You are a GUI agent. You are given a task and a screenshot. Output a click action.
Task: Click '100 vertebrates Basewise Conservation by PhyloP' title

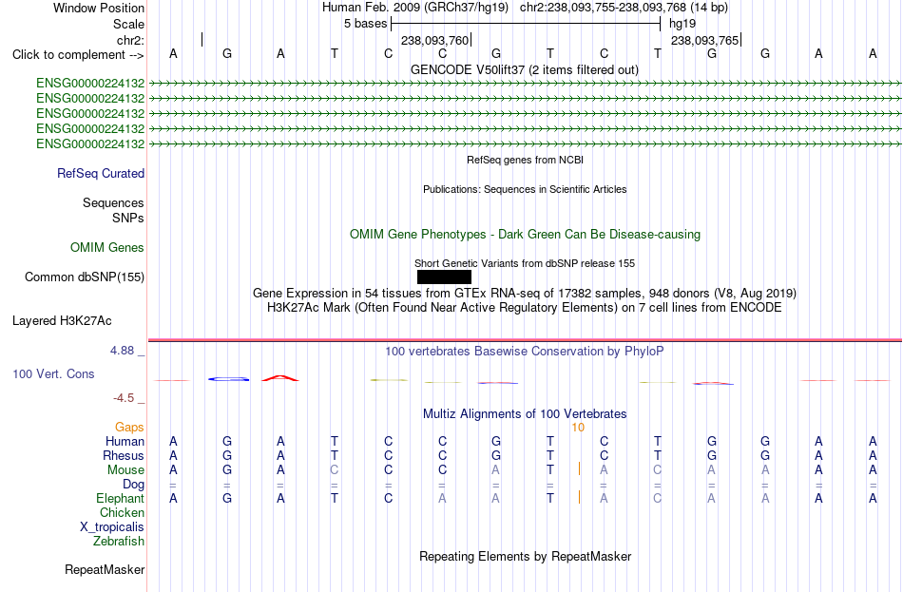click(x=525, y=352)
